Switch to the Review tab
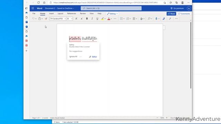The width and height of the screenshot is (221, 124). [83, 13]
